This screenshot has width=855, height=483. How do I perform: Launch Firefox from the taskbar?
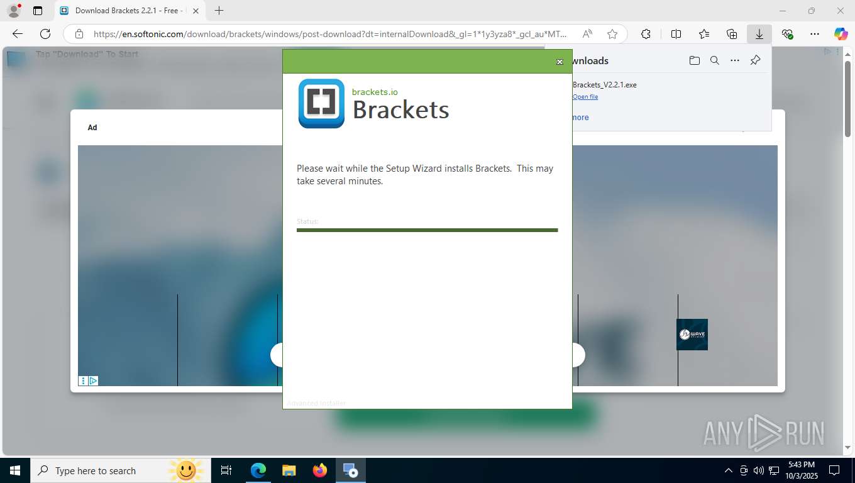(320, 470)
